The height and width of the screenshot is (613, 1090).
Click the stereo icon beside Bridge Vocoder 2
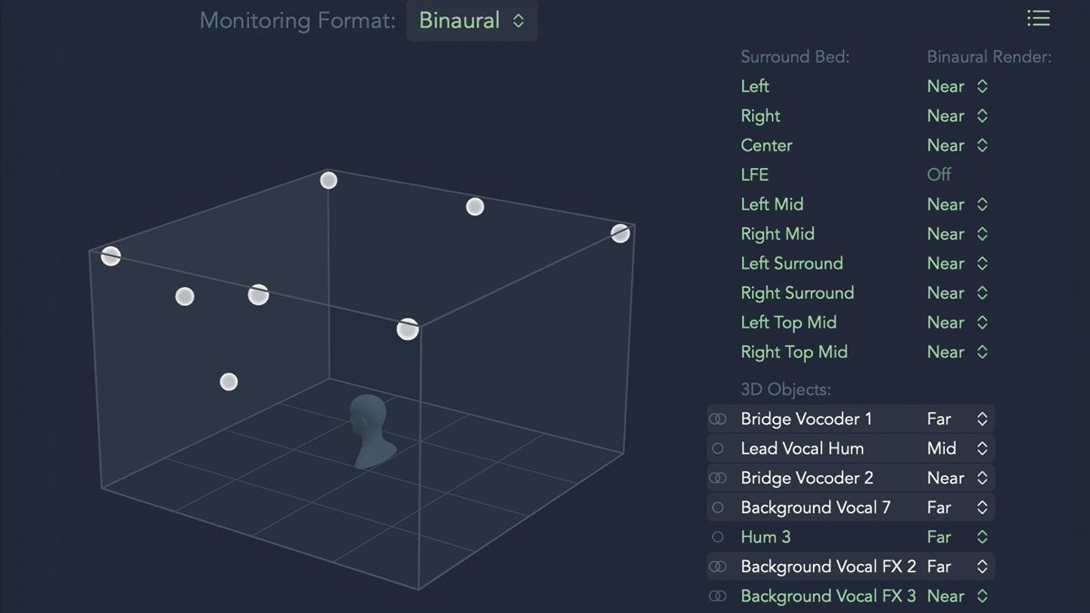[x=718, y=478]
